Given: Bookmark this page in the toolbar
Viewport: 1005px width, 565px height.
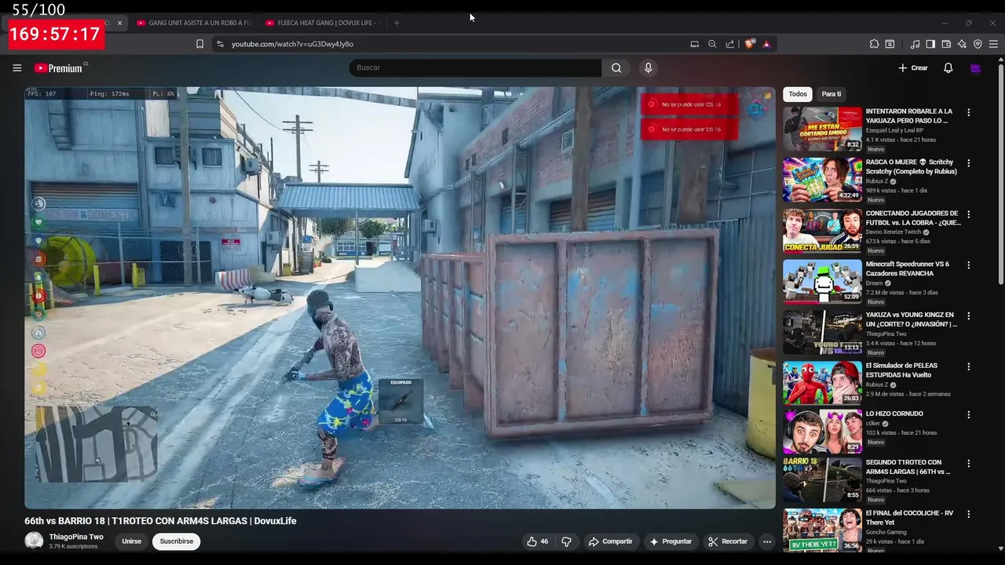Looking at the screenshot, I should pyautogui.click(x=199, y=44).
